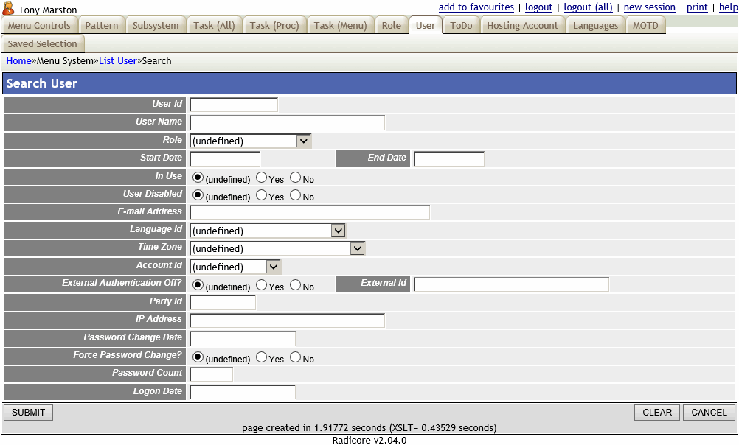Expand the Time Zone selection list
Screen dimensions: 739x445
358,248
